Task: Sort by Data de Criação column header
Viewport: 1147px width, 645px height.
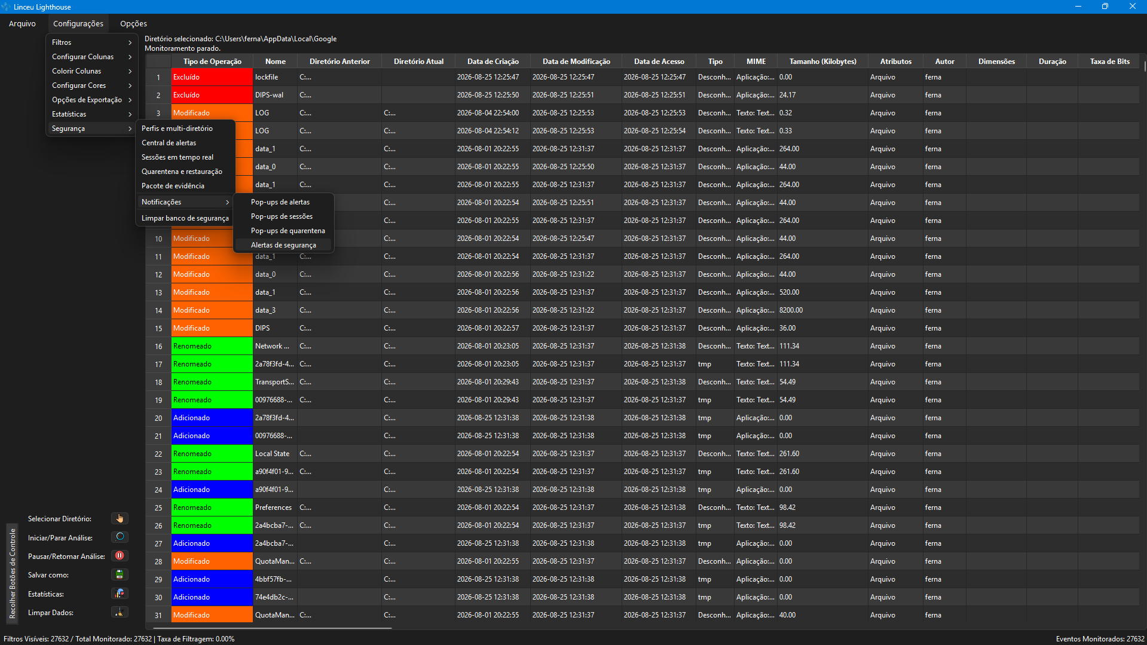Action: click(493, 61)
